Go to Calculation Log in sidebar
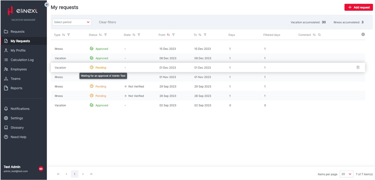 pyautogui.click(x=22, y=60)
